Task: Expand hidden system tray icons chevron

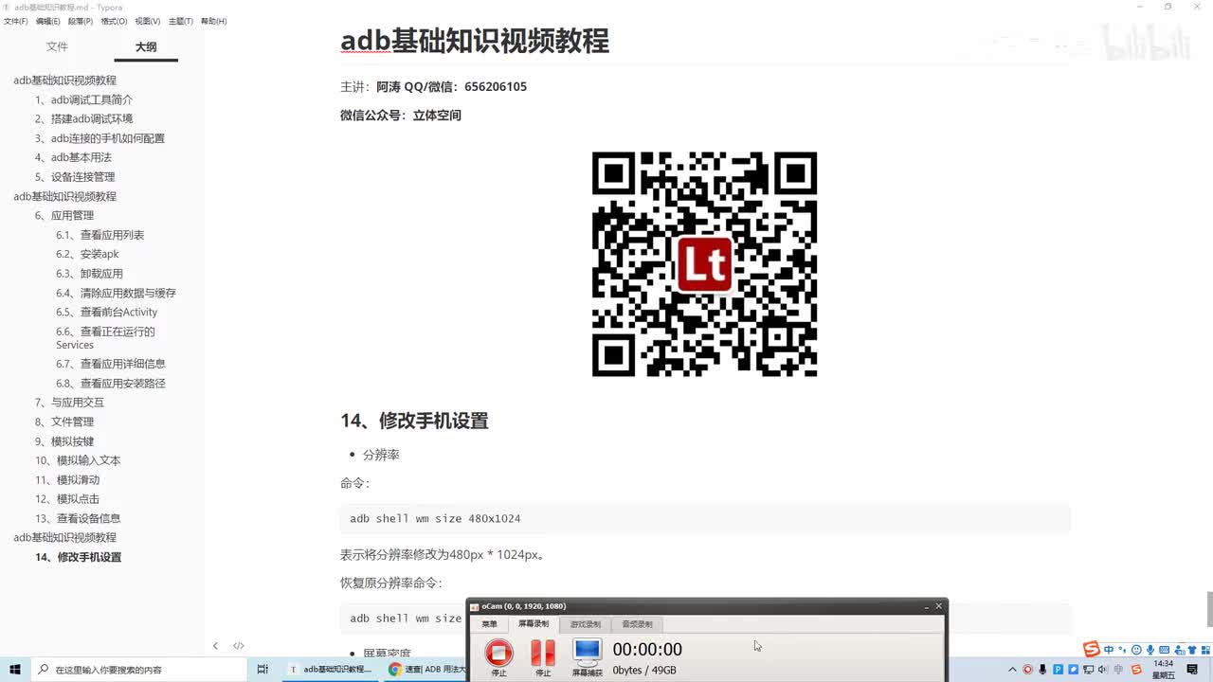Action: pos(1012,669)
